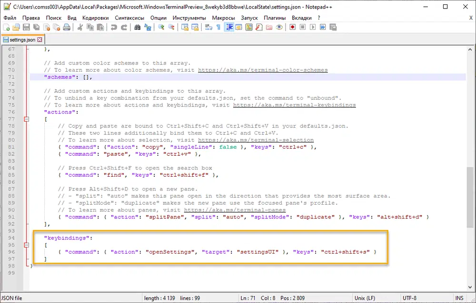
Task: Toggle show all characters pilcrow icon
Action: (x=218, y=28)
